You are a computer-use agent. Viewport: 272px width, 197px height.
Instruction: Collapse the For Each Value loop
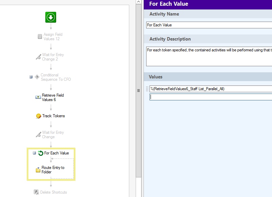point(35,153)
